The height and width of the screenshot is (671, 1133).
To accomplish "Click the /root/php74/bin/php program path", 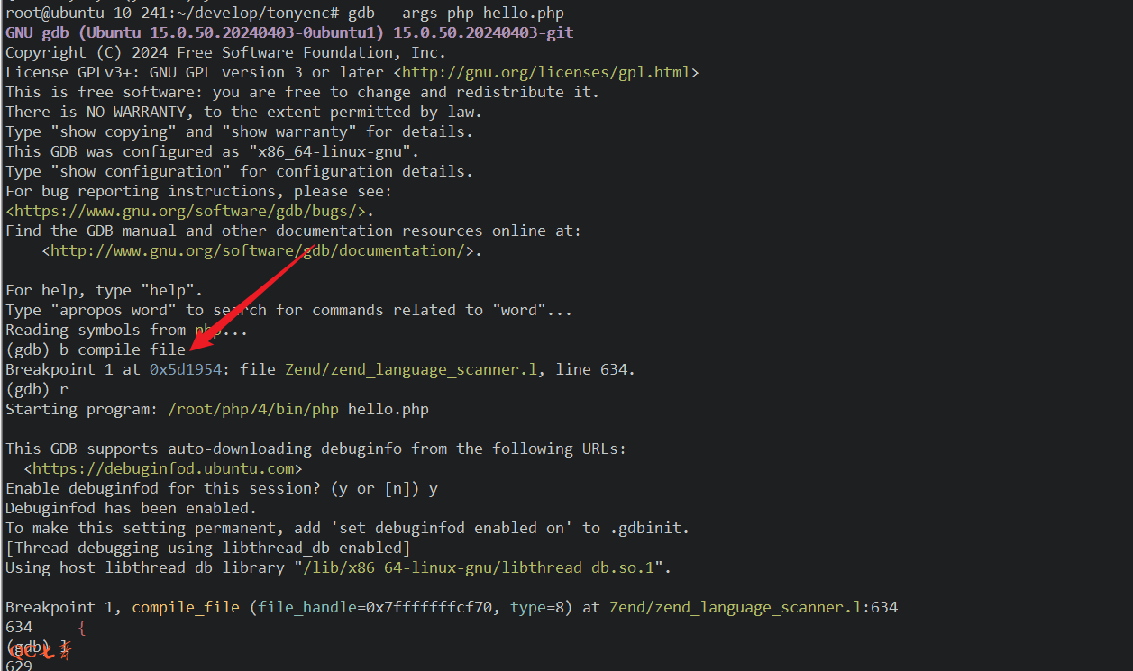I will pyautogui.click(x=252, y=409).
